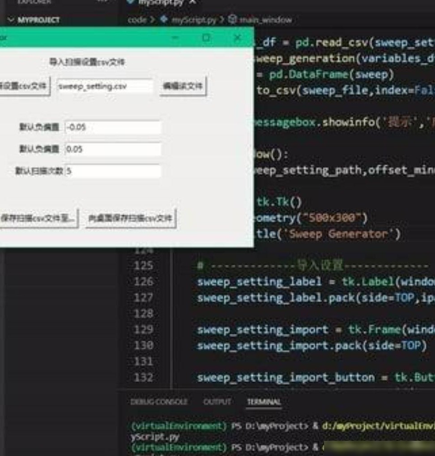Focus the sweep_setting.csv path field
Image resolution: width=435 pixels, height=456 pixels.
click(x=105, y=86)
